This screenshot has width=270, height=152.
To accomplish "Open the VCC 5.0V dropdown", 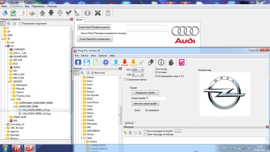I will [142, 70].
